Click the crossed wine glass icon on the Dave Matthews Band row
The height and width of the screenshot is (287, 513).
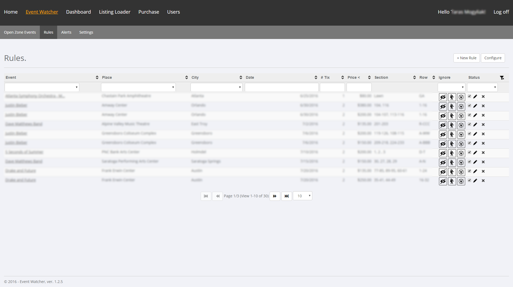461,125
